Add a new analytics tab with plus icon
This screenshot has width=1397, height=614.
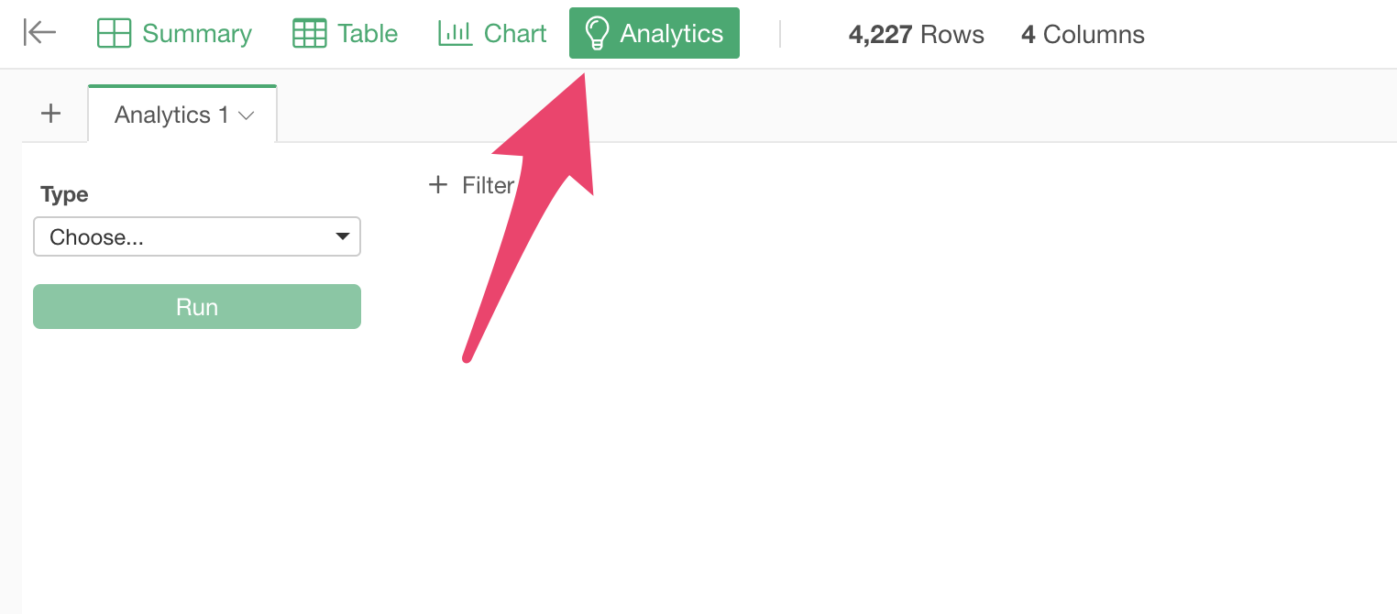point(51,114)
